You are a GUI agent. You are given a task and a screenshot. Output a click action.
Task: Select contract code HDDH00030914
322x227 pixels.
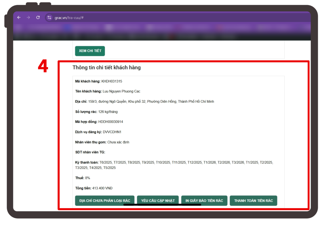coord(111,122)
